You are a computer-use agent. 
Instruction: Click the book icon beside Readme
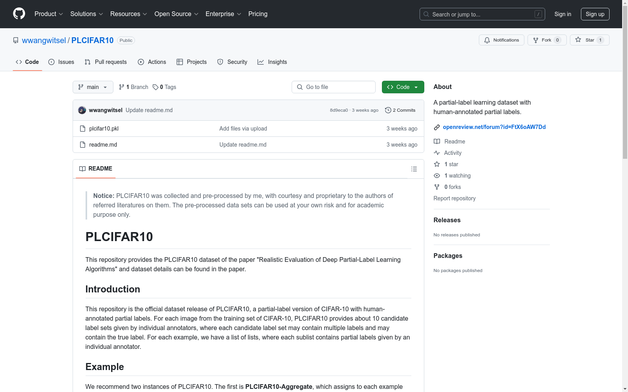pos(437,142)
